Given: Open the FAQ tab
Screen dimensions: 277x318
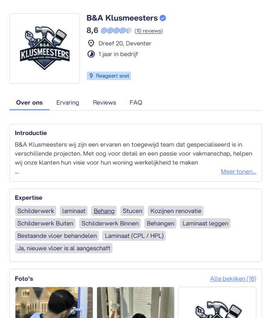Looking at the screenshot, I should [136, 102].
